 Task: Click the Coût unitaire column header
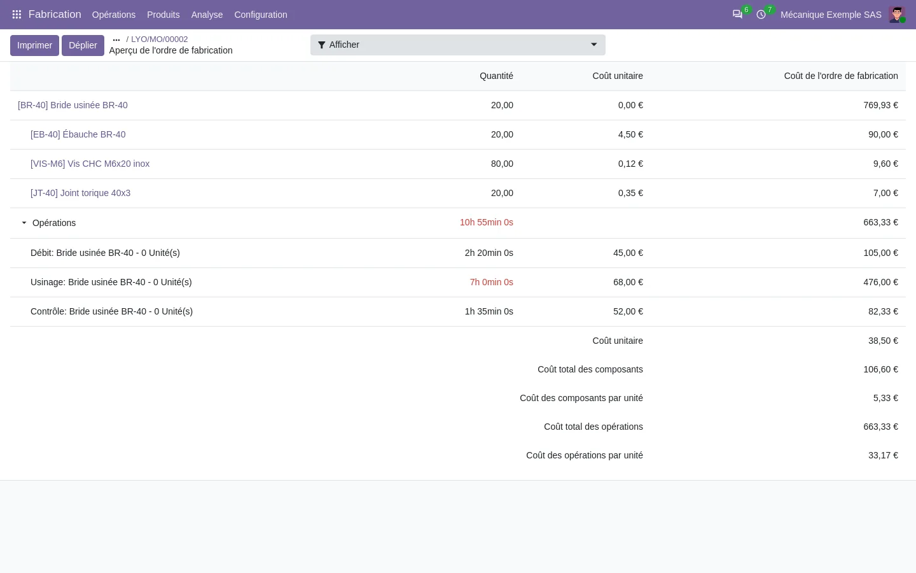(618, 76)
